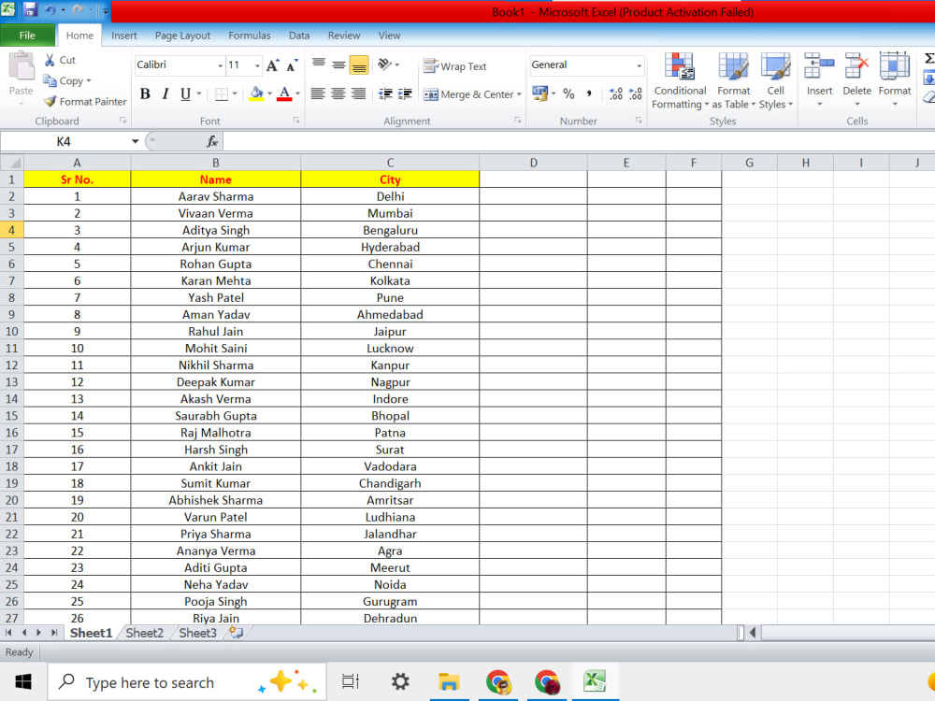This screenshot has width=935, height=701.
Task: Toggle Center horizontal alignment
Action: coord(338,94)
